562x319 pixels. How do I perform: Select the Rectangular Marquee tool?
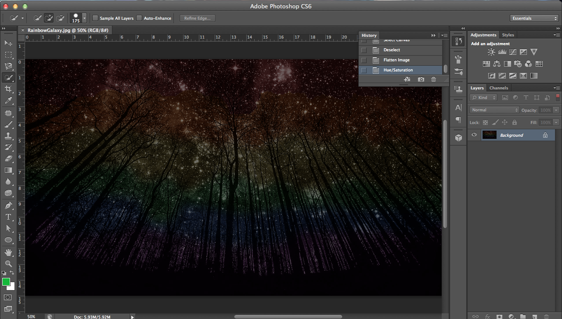[8, 54]
